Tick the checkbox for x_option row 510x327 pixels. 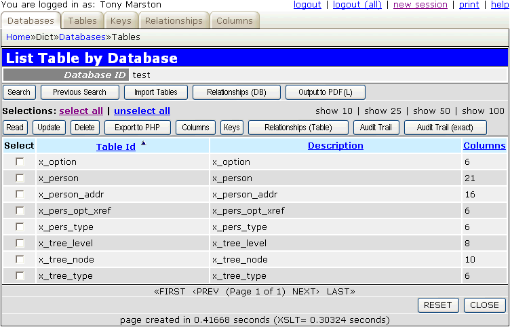[20, 162]
